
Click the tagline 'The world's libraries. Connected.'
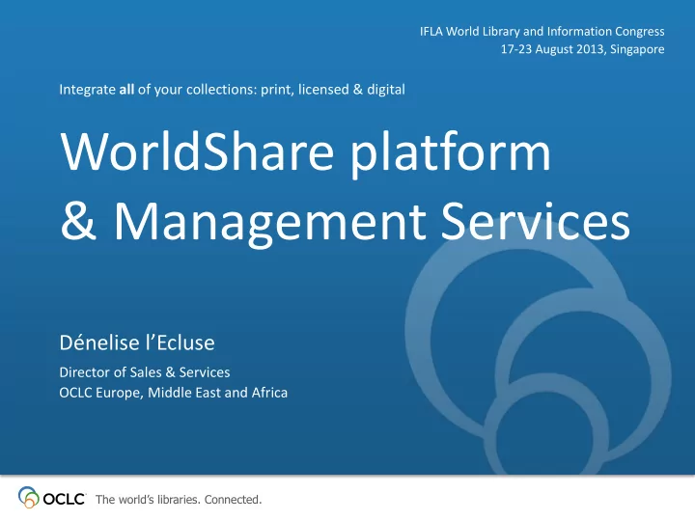(x=179, y=500)
